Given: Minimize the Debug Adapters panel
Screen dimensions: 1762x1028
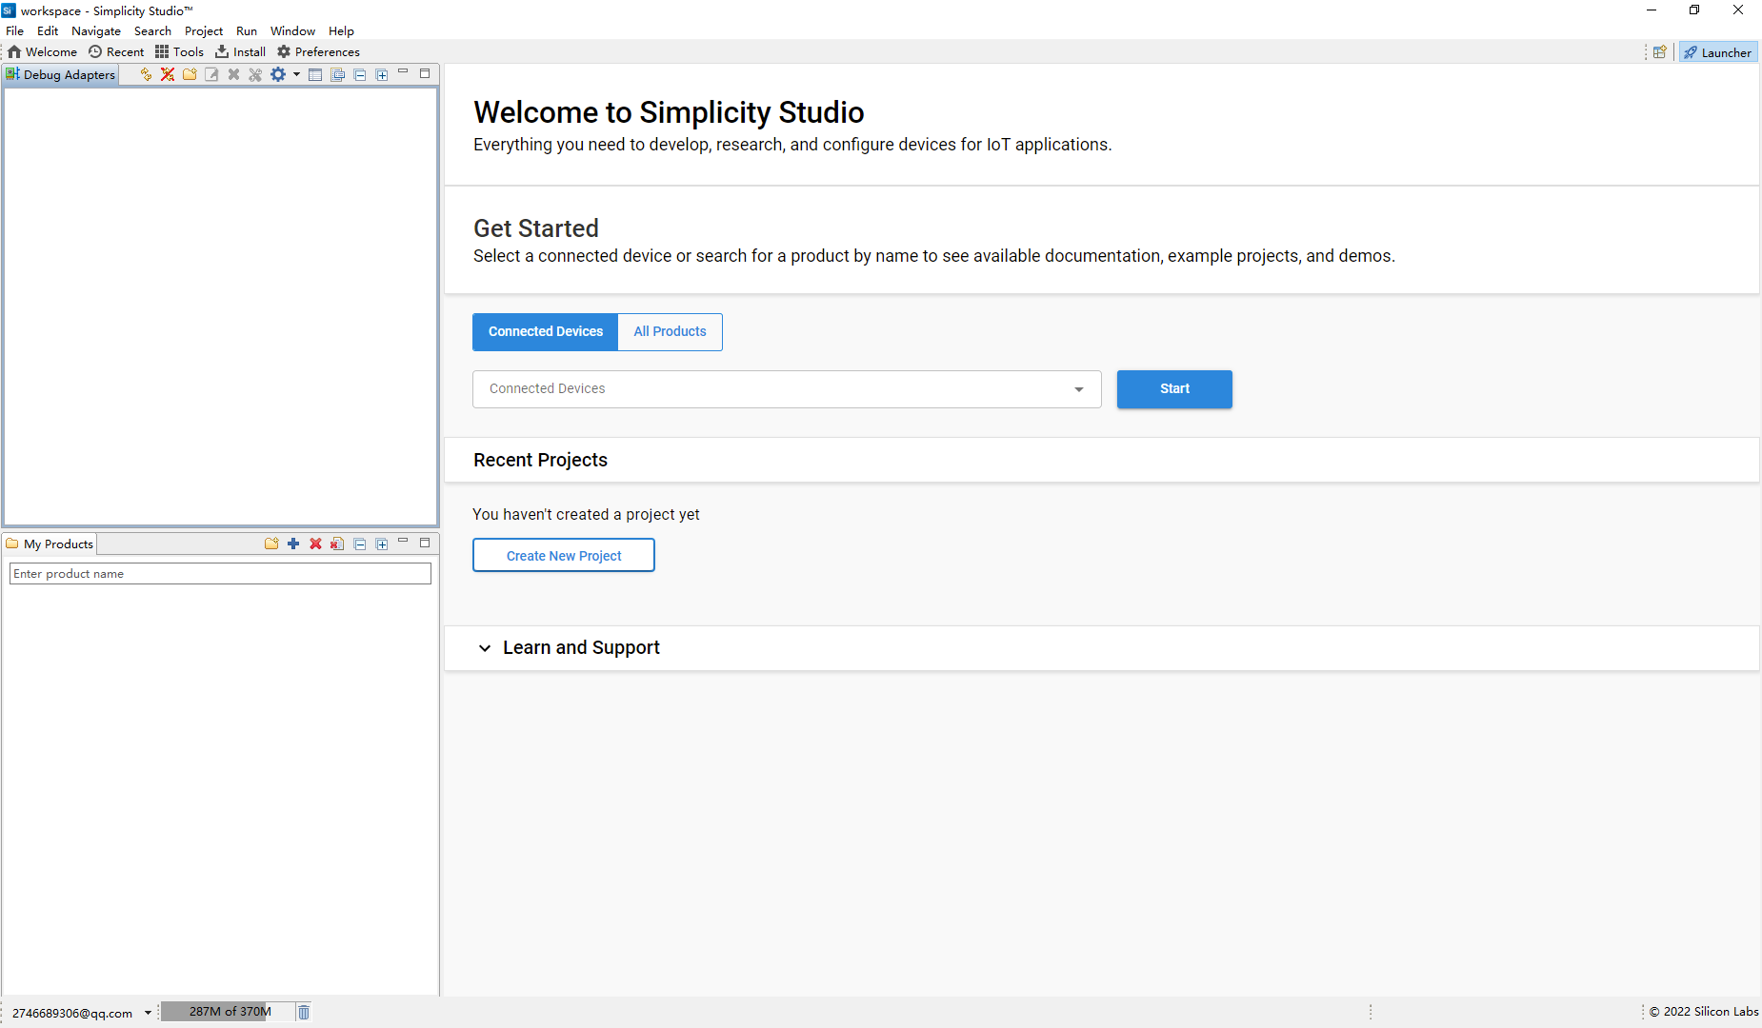Looking at the screenshot, I should [403, 72].
